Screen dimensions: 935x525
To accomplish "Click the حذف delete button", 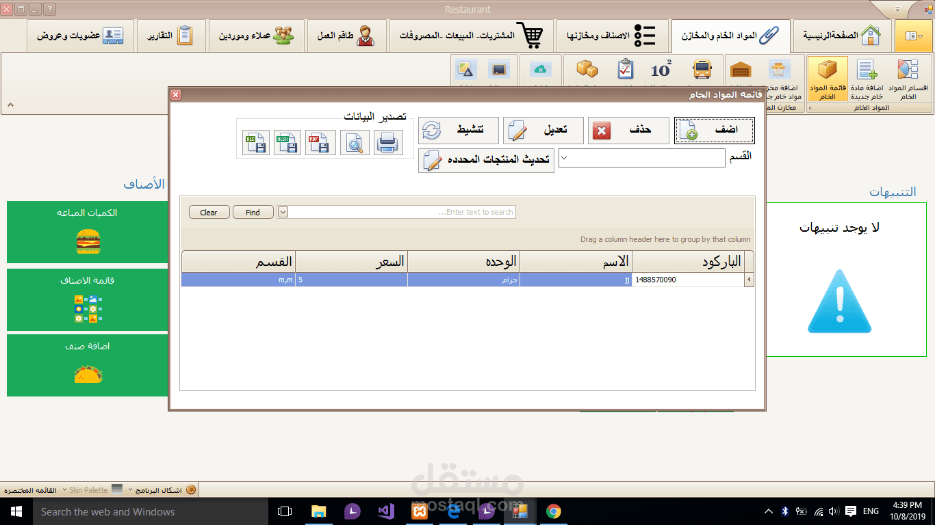I will (x=628, y=130).
